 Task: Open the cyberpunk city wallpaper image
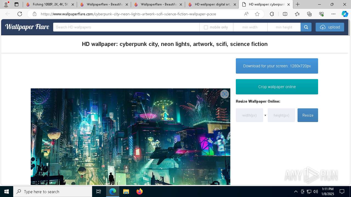(x=131, y=137)
